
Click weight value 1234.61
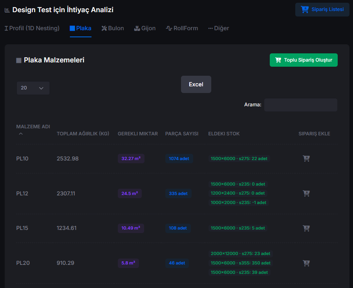pos(66,228)
